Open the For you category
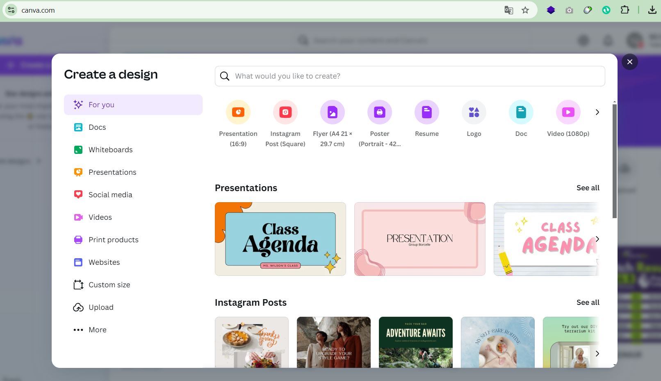Viewport: 661px width, 381px height. coord(133,105)
